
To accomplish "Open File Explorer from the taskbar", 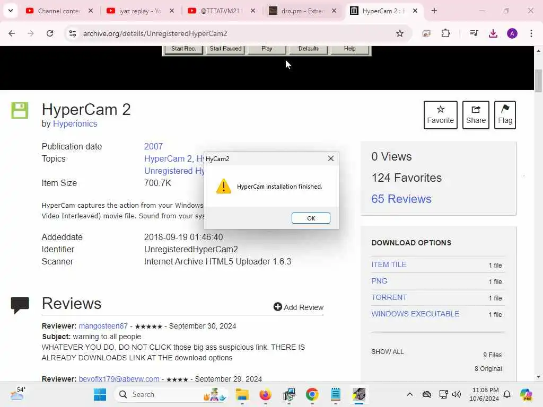I will (x=242, y=394).
